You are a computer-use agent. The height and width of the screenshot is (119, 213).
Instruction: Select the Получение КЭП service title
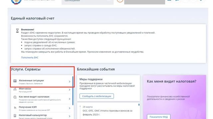pyautogui.click(x=28, y=107)
